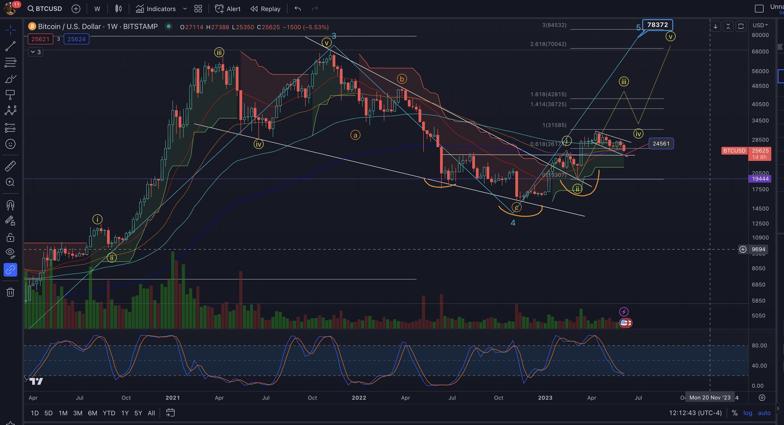Open BTCUSD symbol search

45,9
